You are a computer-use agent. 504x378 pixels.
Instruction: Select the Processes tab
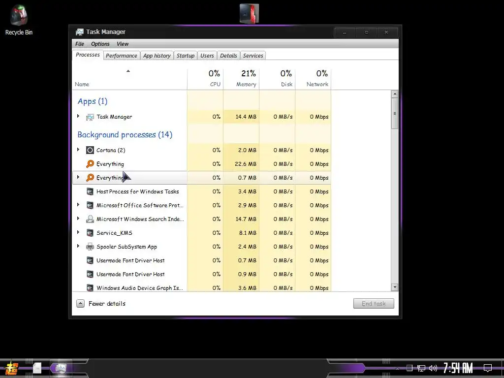coord(88,55)
